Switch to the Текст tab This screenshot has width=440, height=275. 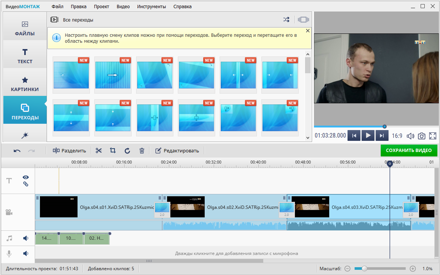click(x=25, y=56)
